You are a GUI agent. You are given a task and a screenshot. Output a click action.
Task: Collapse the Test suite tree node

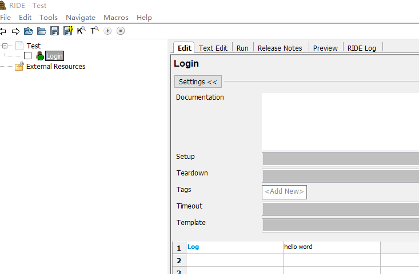click(5, 46)
